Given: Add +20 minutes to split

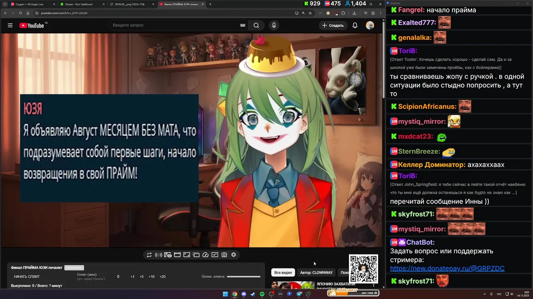Looking at the screenshot, I should [162, 277].
